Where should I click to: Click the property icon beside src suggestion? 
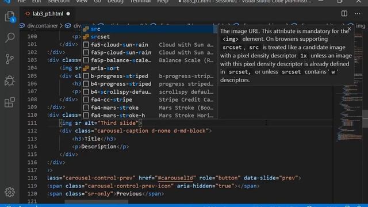coord(86,29)
